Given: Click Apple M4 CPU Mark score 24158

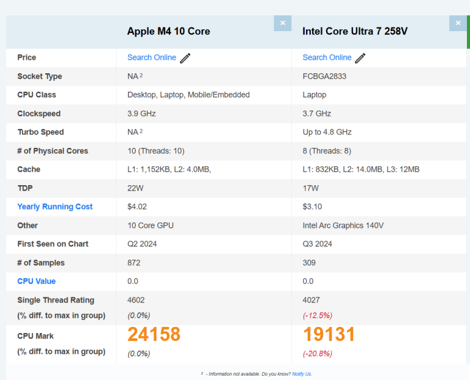Looking at the screenshot, I should coord(154,334).
